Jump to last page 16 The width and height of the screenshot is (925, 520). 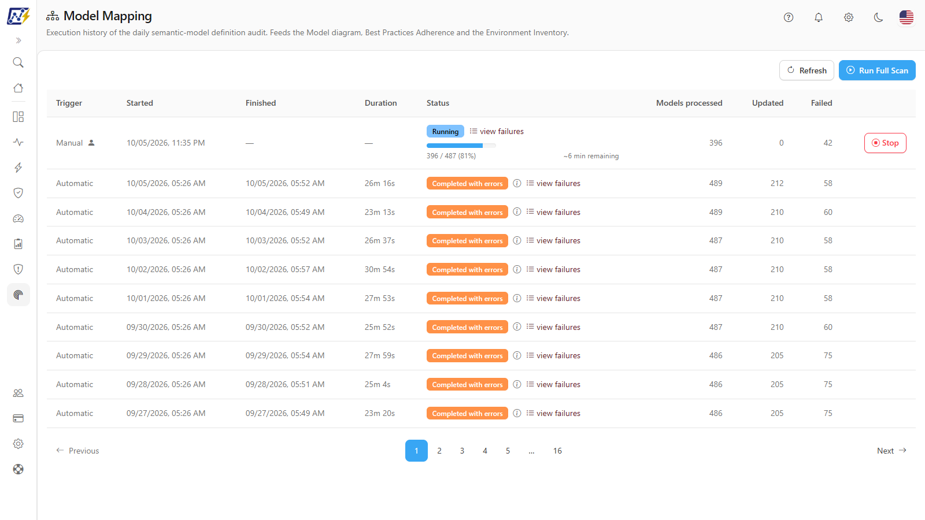tap(557, 451)
